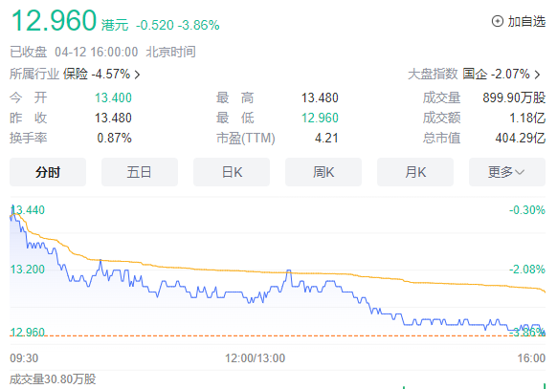Add stock via 加自选 label
Image resolution: width=557 pixels, height=389 pixels.
(x=526, y=21)
